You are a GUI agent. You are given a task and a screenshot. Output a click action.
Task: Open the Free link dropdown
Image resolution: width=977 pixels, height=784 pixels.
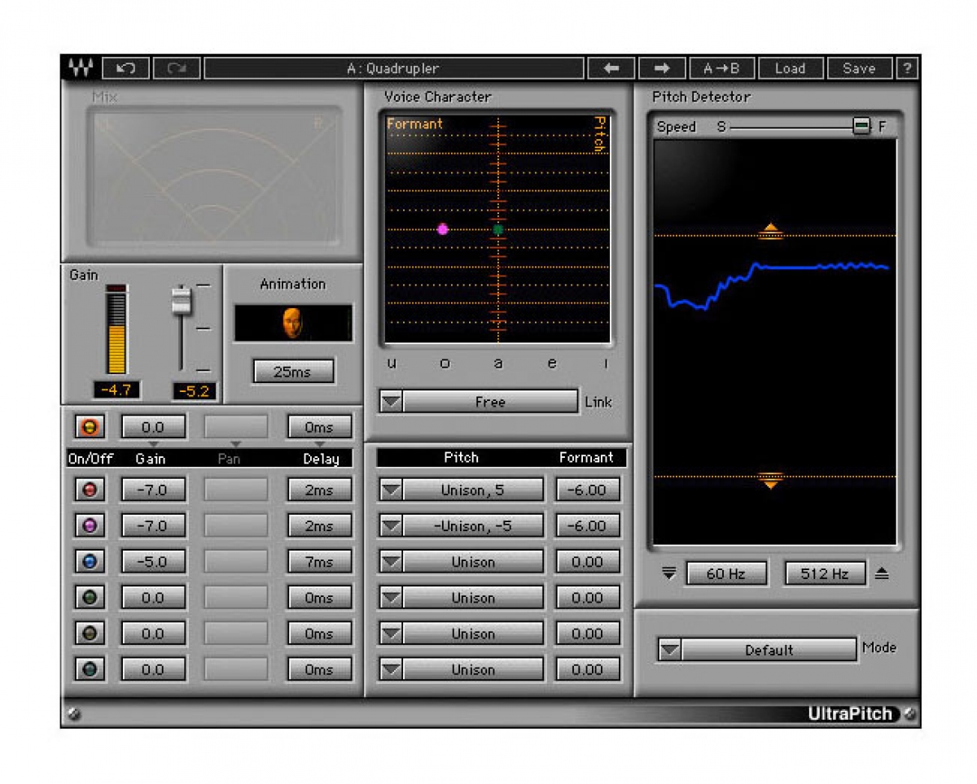click(x=392, y=401)
